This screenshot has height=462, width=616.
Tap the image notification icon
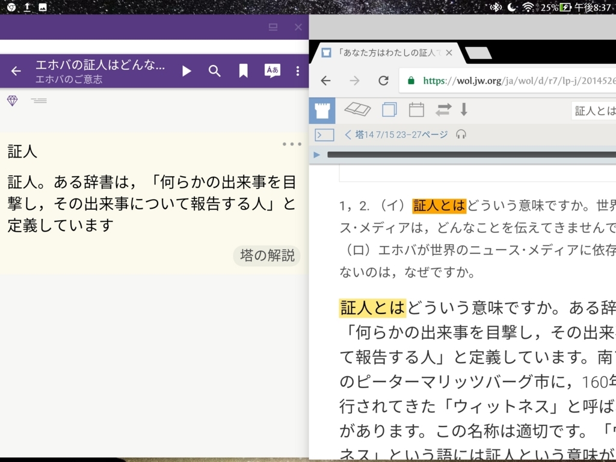(43, 7)
